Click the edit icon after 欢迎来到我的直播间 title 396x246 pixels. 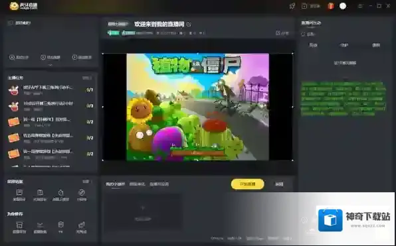189,24
